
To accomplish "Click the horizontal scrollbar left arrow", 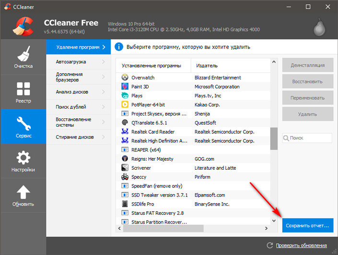I will click(x=119, y=228).
